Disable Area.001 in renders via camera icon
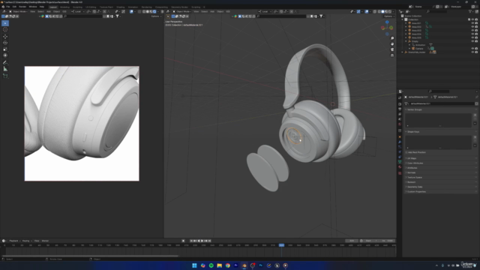 476,23
